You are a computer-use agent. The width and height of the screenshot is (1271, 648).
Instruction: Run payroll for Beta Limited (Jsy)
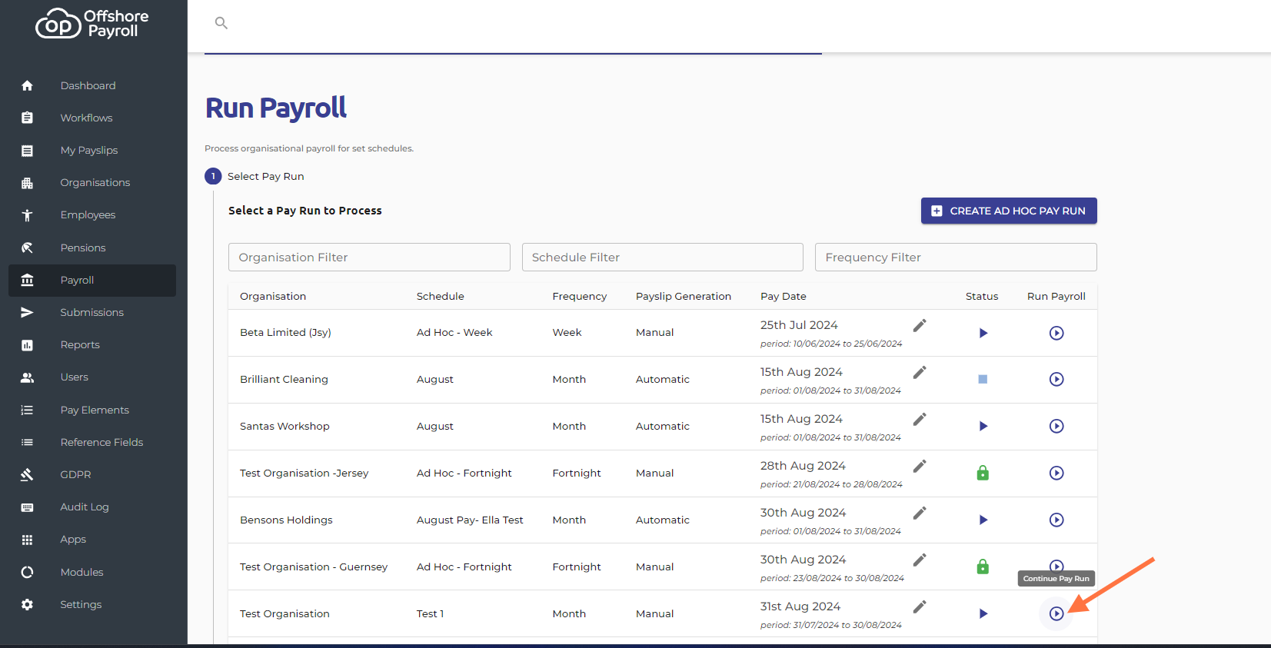(x=1056, y=333)
